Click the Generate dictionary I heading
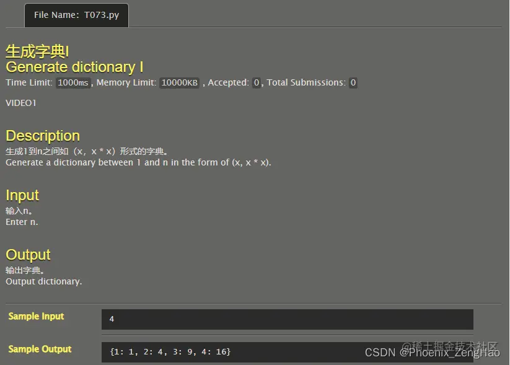Screen dimensions: 510x365 pyautogui.click(x=74, y=67)
